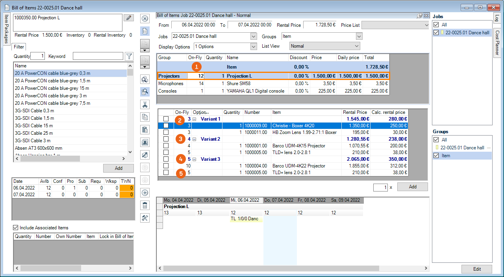The image size is (504, 277).
Task: Click Add button below item name list
Action: pos(118,168)
